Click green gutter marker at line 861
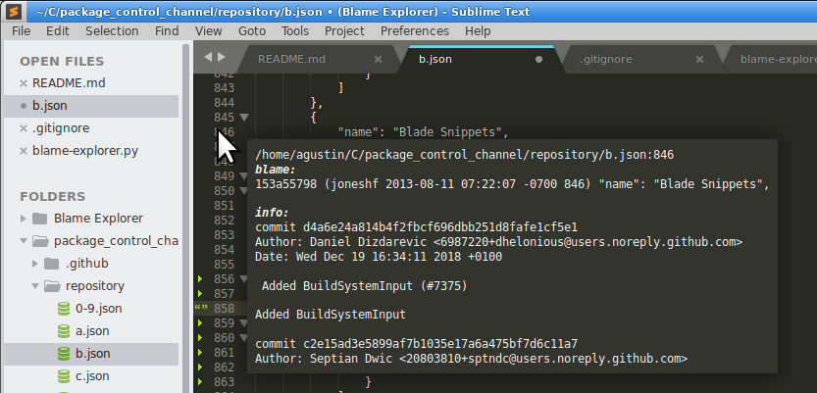 [200, 353]
